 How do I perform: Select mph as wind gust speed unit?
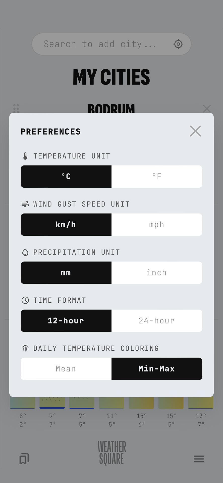(x=157, y=224)
